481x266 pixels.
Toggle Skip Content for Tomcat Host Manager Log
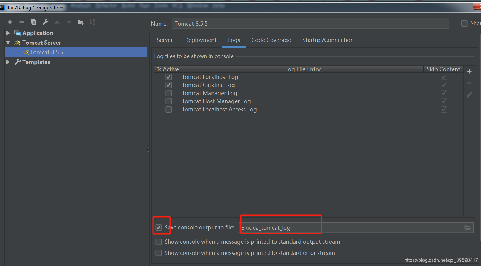[x=444, y=101]
